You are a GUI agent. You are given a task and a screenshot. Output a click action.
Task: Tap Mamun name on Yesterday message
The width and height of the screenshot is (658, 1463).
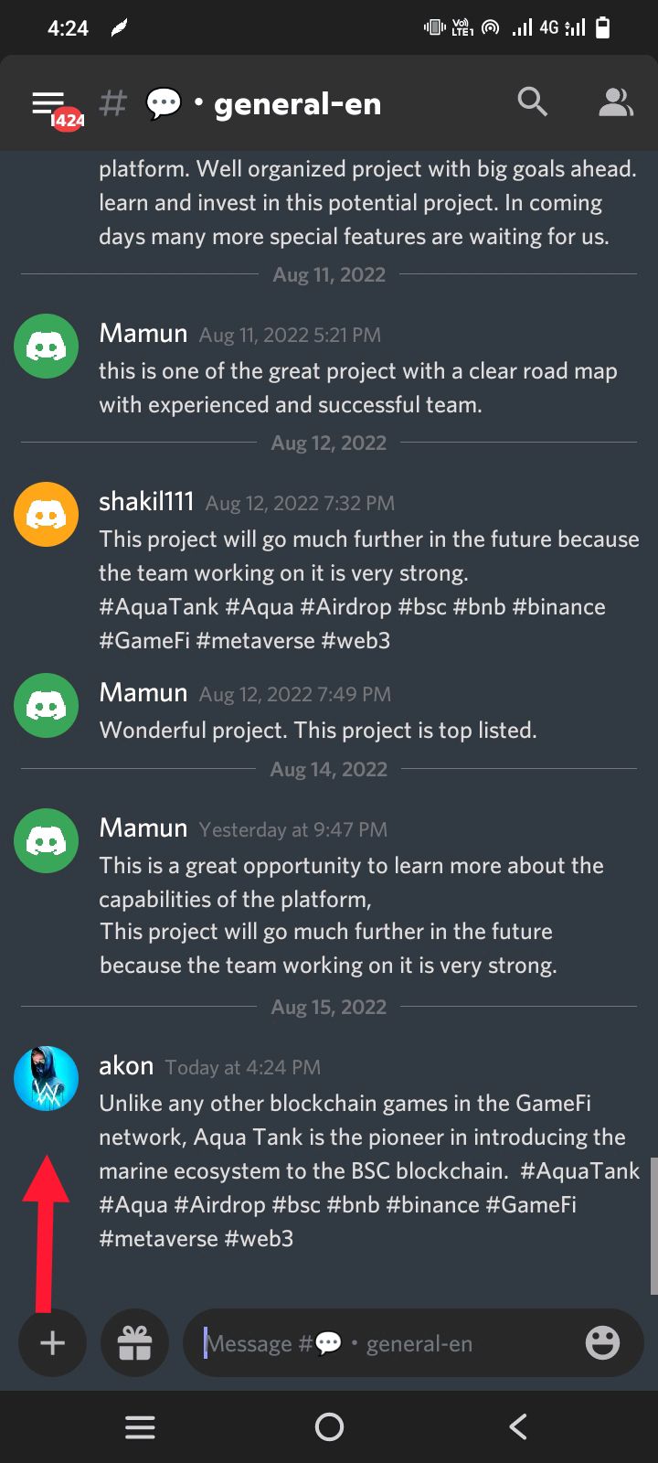143,828
